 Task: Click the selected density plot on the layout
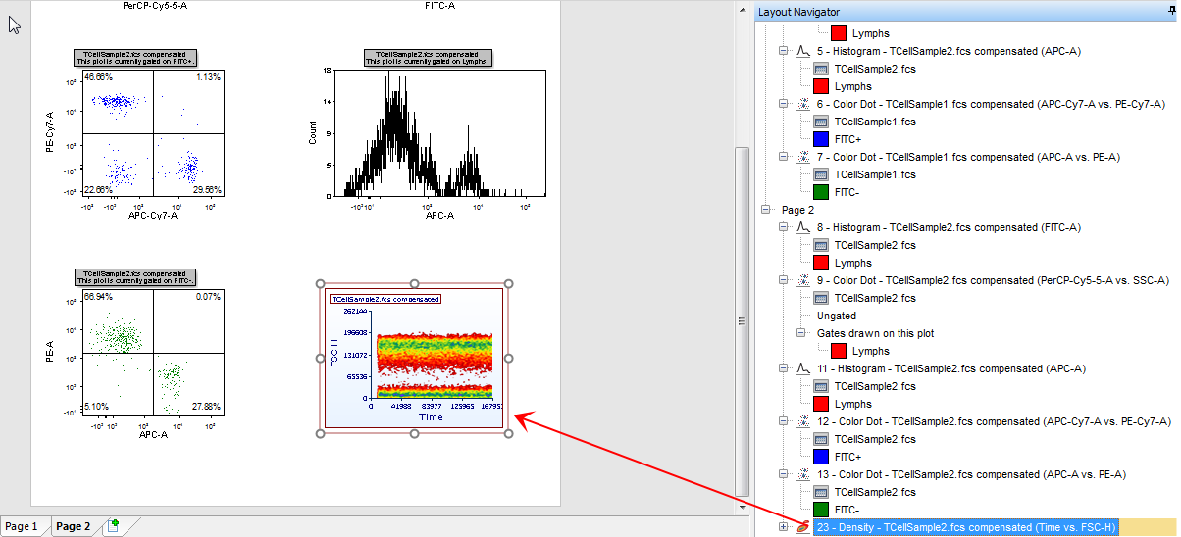[x=413, y=358]
